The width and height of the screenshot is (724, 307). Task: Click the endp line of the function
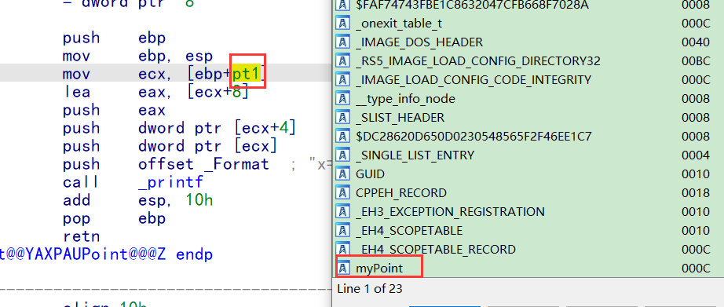(106, 254)
